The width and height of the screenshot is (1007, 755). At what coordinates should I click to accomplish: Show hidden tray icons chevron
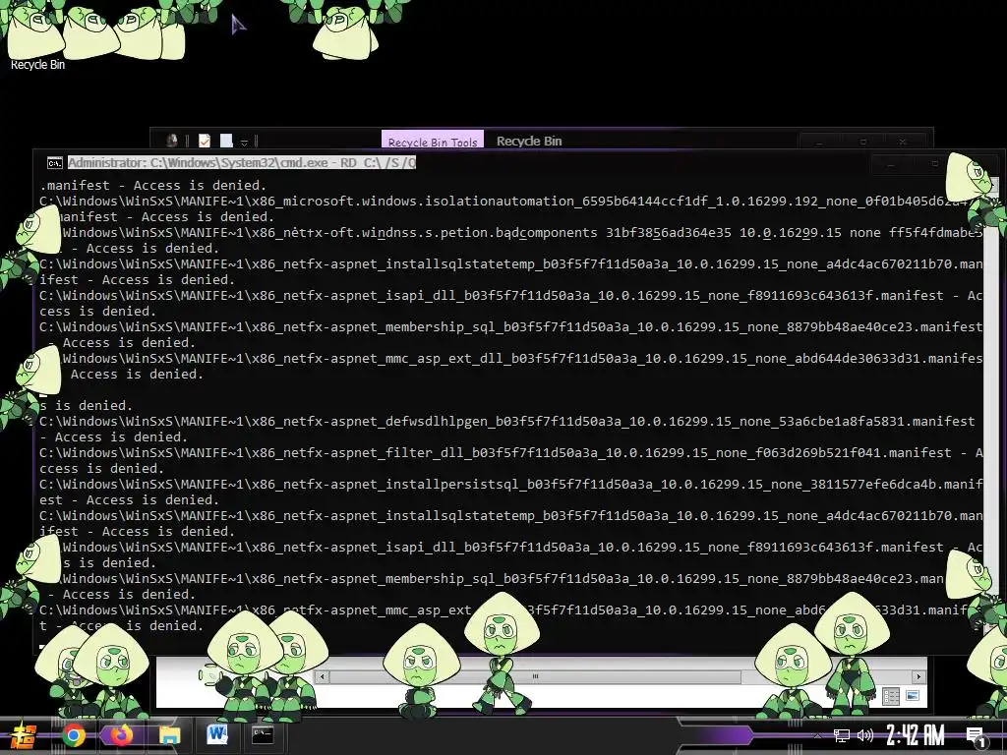coord(817,736)
